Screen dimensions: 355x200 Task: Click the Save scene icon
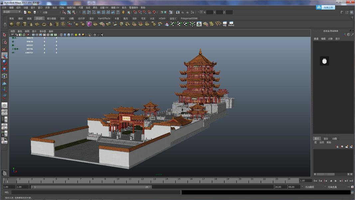click(x=35, y=12)
